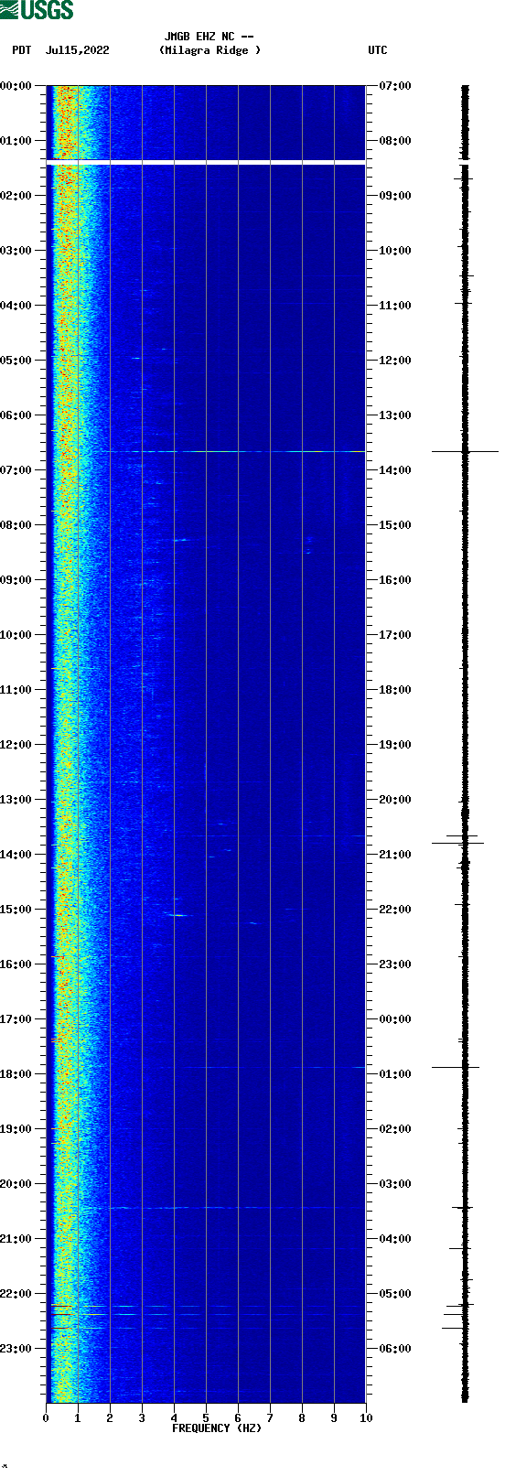Image resolution: width=505 pixels, height=1476 pixels.
Task: Click the 'FREQUENCY (HZ)' axis label
Action: click(x=217, y=1428)
